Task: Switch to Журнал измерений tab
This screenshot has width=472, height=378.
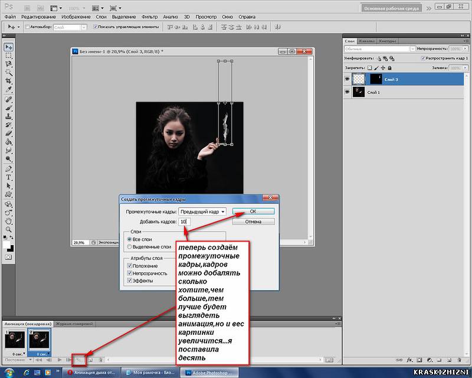Action: click(74, 324)
